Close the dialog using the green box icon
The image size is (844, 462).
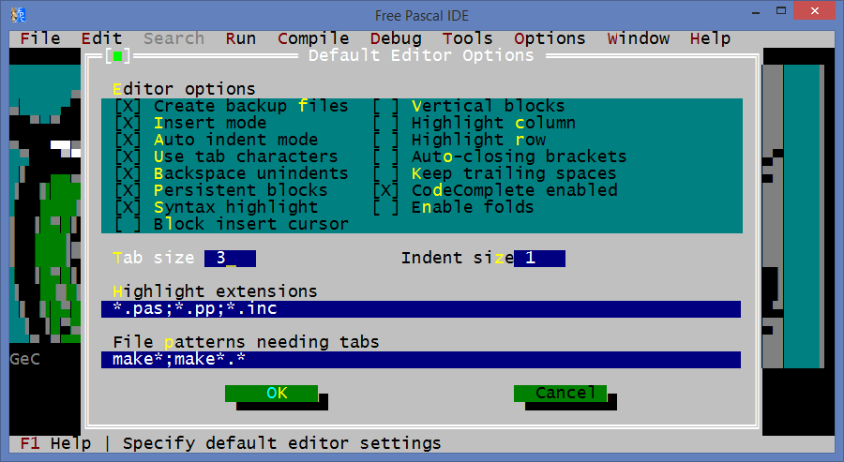[118, 56]
